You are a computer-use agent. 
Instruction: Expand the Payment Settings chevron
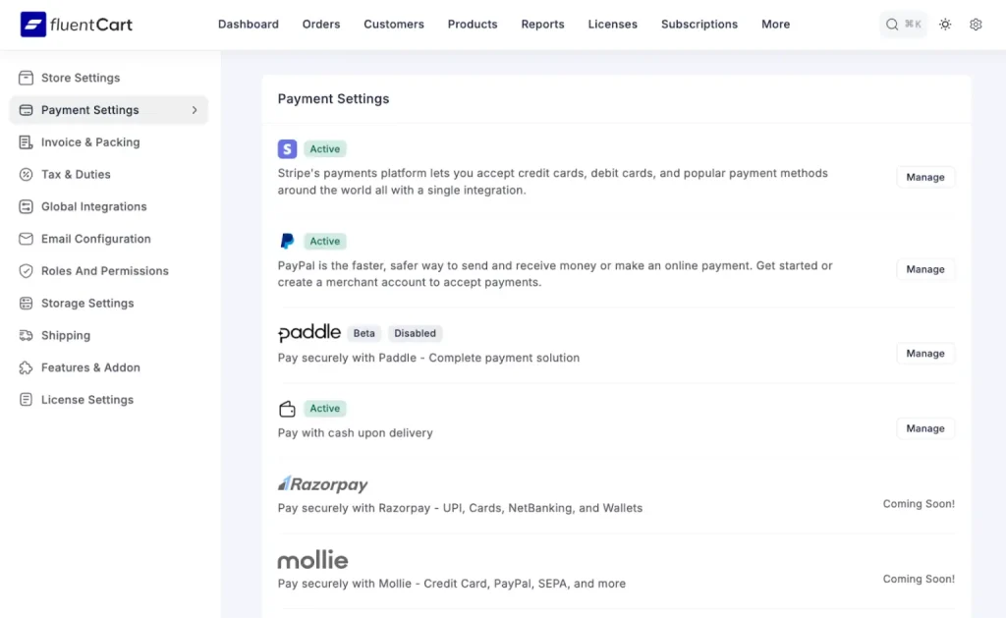[x=196, y=110]
